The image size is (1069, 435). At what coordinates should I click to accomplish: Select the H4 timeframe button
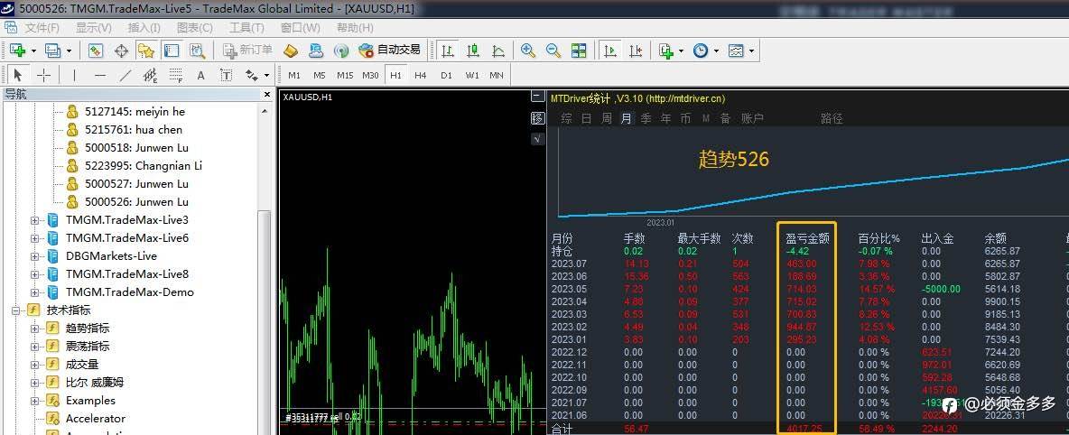coord(421,75)
